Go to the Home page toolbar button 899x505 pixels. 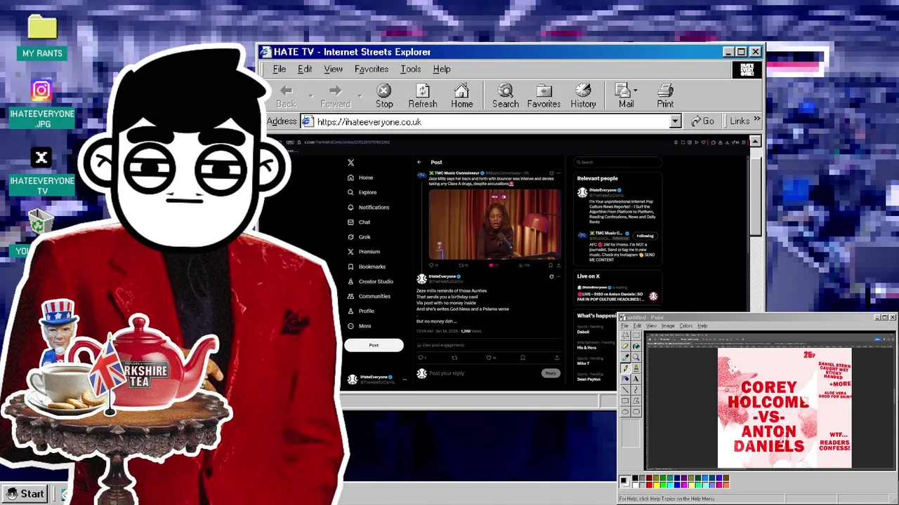[461, 96]
